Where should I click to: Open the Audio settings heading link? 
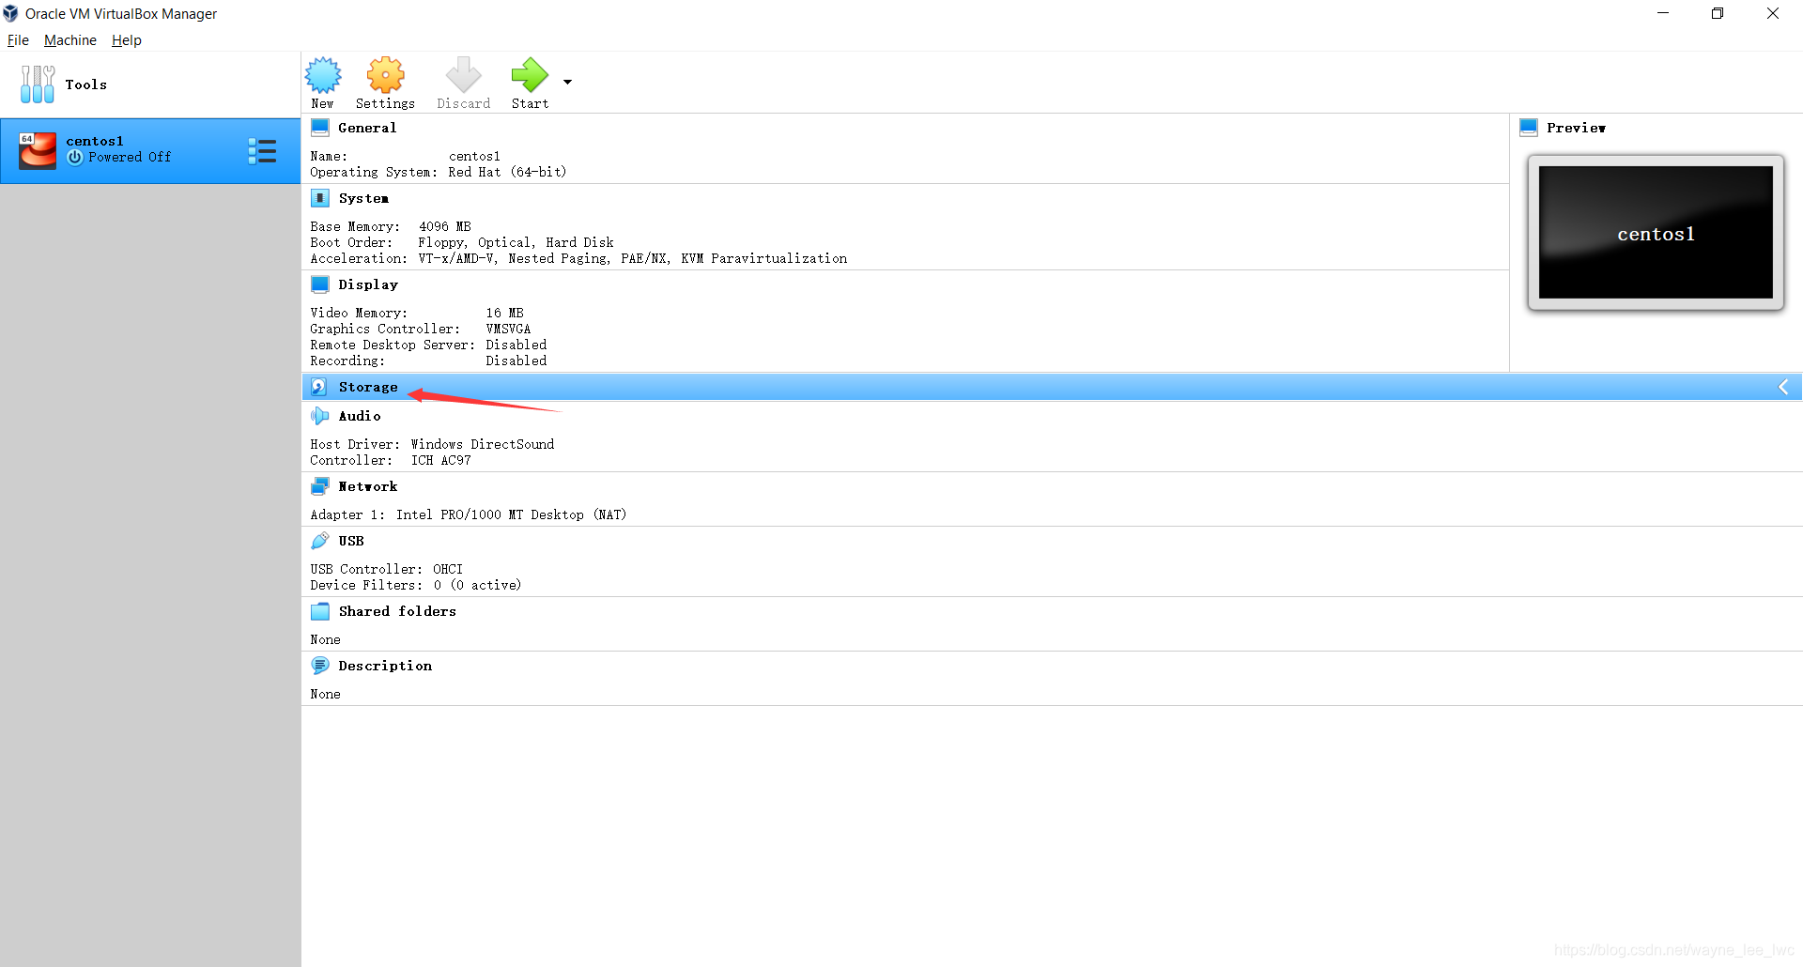360,416
